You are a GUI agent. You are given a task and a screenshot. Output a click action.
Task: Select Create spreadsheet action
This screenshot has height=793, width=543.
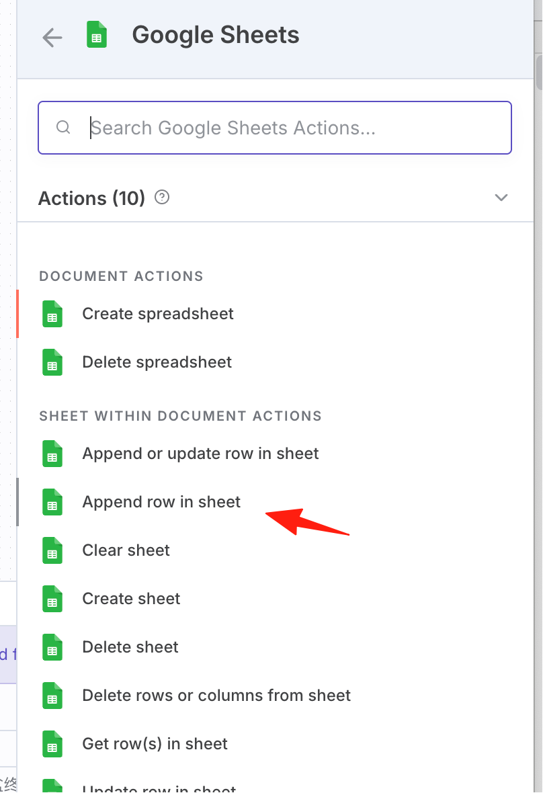158,314
